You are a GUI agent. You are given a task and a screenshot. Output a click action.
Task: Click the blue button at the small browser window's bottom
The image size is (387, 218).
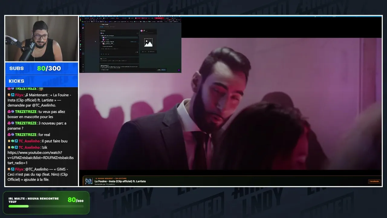pos(164,70)
